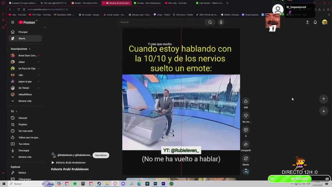
Task: Open Steam from the taskbar
Action: click(x=99, y=184)
